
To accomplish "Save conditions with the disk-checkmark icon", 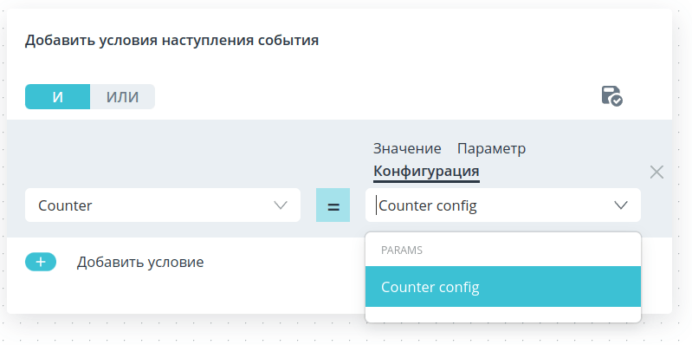I will 612,96.
